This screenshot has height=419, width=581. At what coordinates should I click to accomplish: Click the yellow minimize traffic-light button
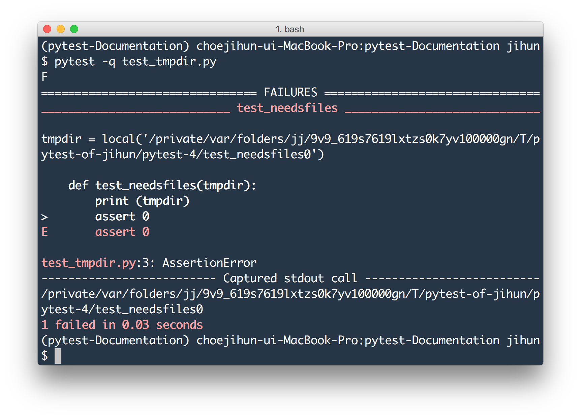coord(61,29)
